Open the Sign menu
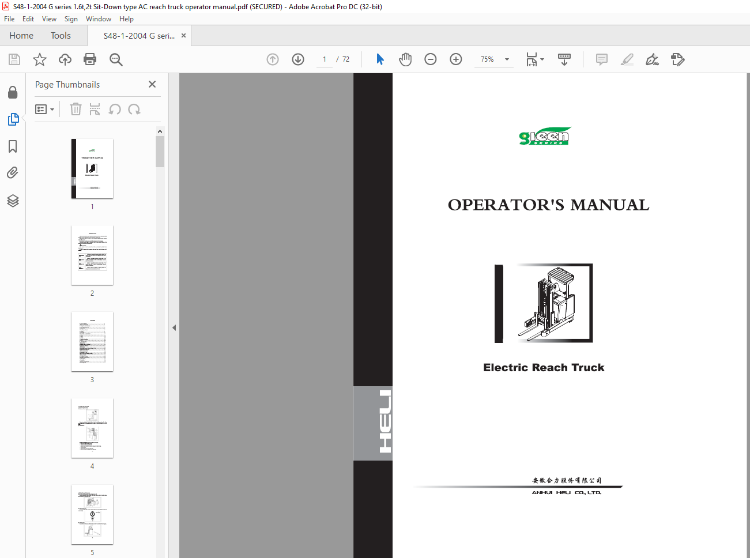Image resolution: width=750 pixels, height=558 pixels. pyautogui.click(x=71, y=19)
